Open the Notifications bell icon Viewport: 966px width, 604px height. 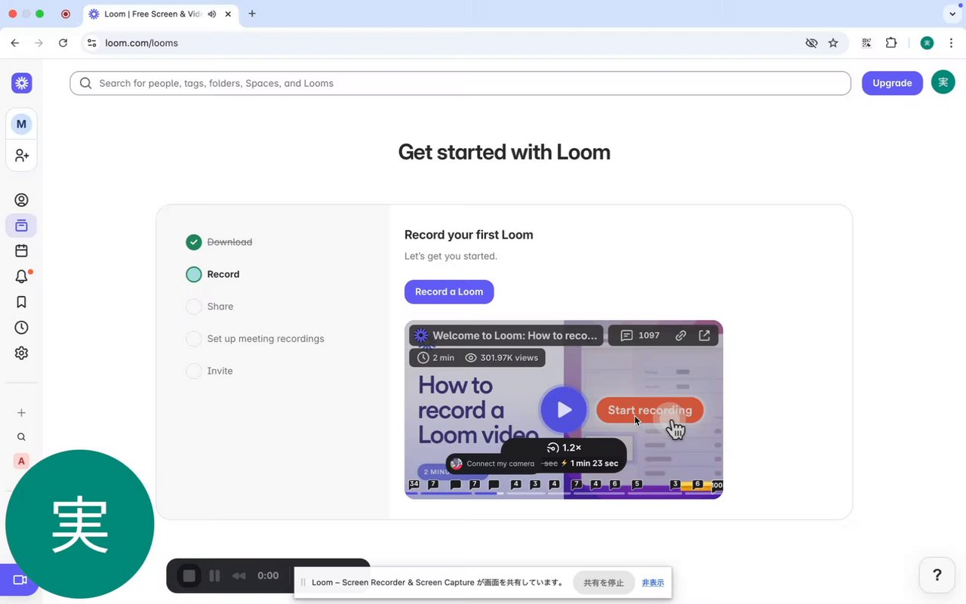tap(21, 276)
